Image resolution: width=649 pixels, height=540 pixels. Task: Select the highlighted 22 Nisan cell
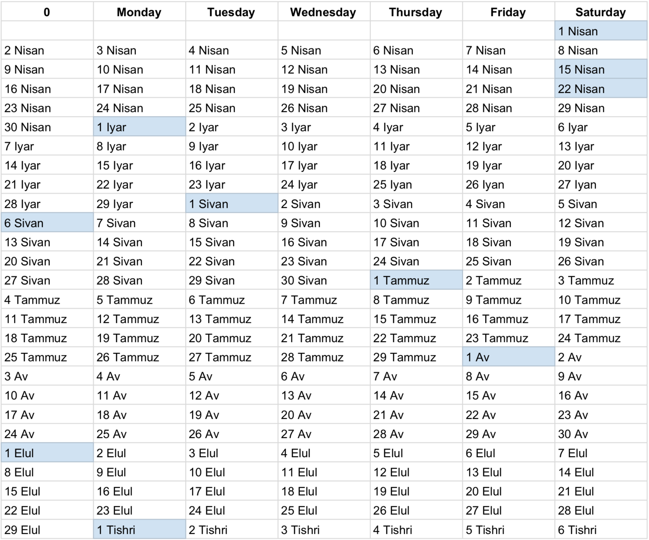(x=600, y=89)
